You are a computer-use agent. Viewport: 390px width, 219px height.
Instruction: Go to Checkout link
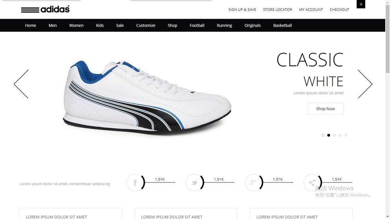click(339, 9)
